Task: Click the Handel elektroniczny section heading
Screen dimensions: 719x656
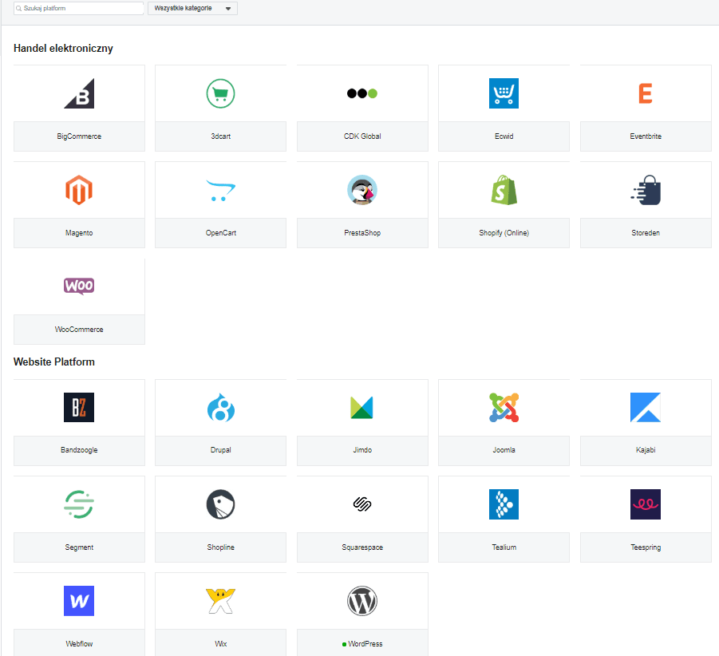Action: tap(63, 48)
